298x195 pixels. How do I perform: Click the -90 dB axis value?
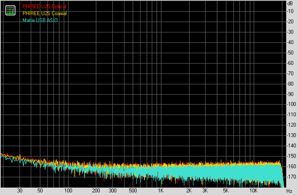pyautogui.click(x=290, y=94)
